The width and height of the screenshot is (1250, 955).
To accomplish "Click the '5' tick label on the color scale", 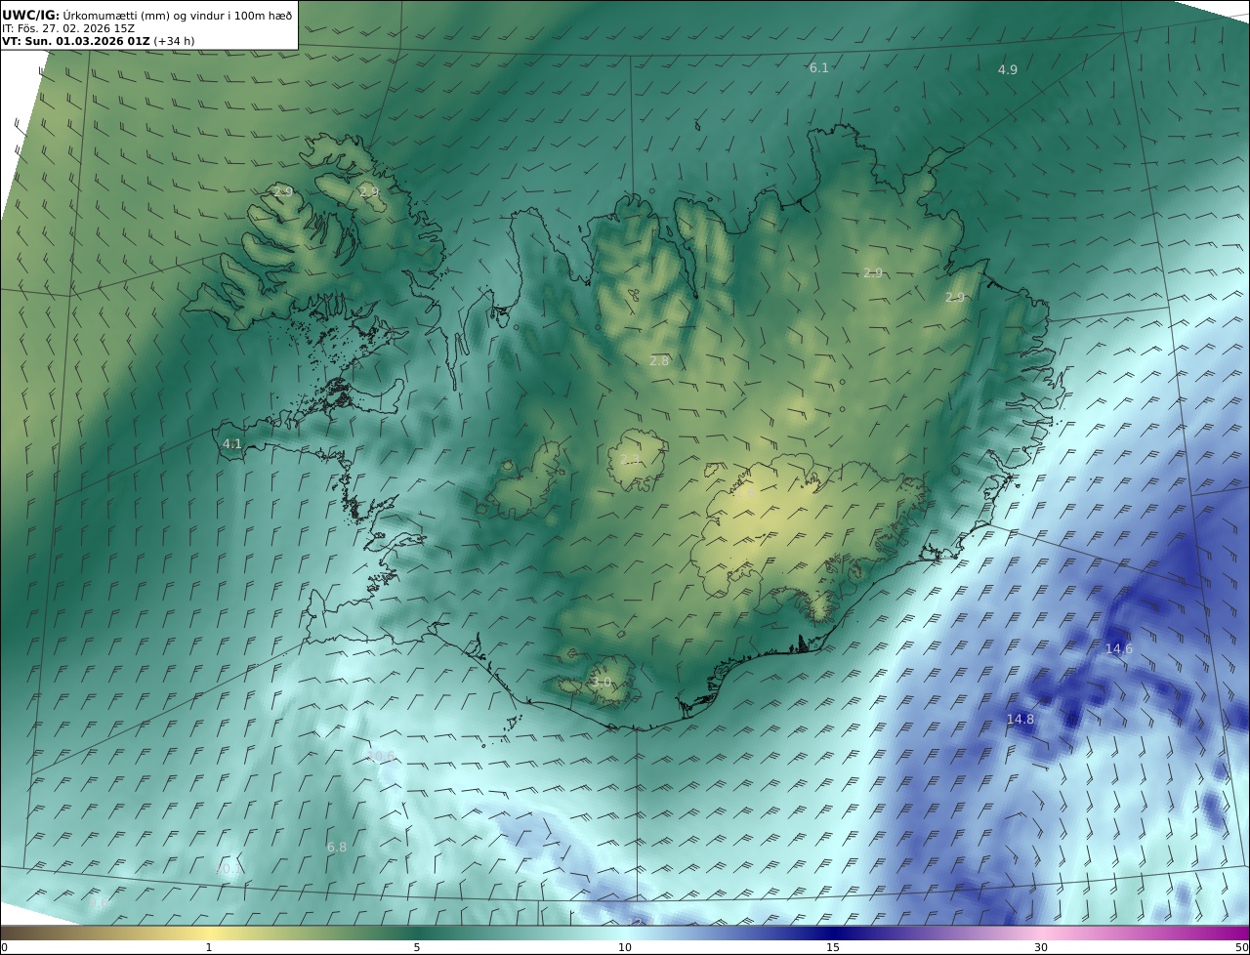I will (x=417, y=947).
